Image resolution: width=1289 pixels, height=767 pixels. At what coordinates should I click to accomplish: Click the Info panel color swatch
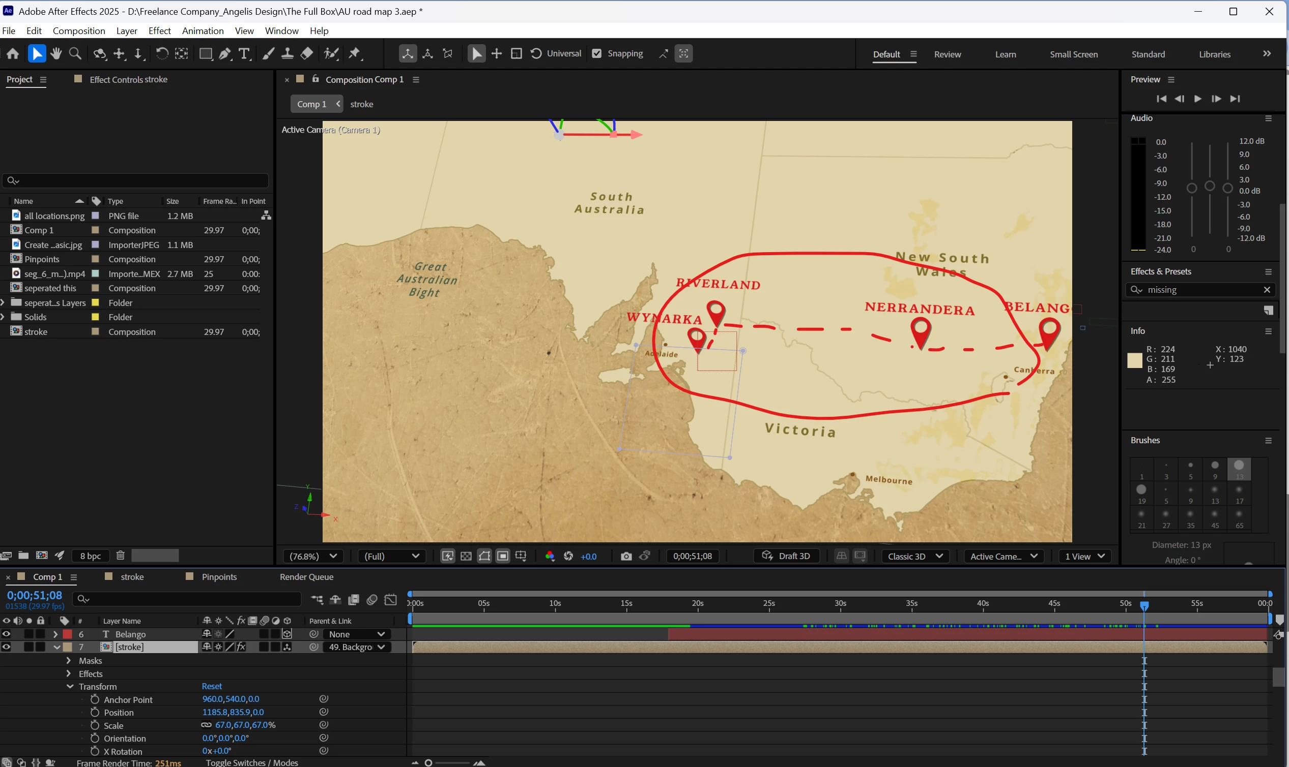pyautogui.click(x=1134, y=360)
